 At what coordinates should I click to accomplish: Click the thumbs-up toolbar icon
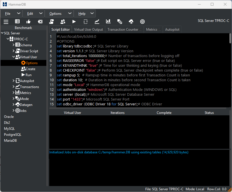tap(28, 22)
